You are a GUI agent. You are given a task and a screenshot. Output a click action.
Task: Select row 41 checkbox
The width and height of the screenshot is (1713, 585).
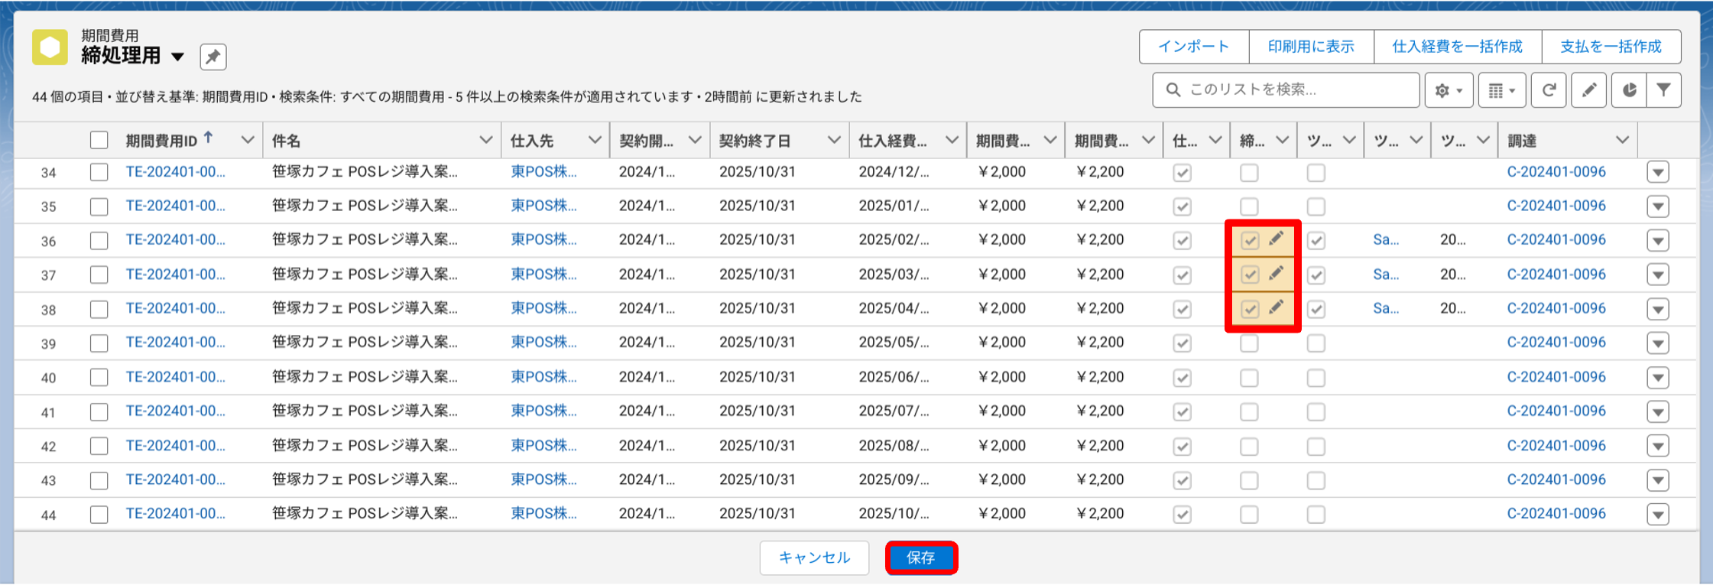pyautogui.click(x=99, y=411)
